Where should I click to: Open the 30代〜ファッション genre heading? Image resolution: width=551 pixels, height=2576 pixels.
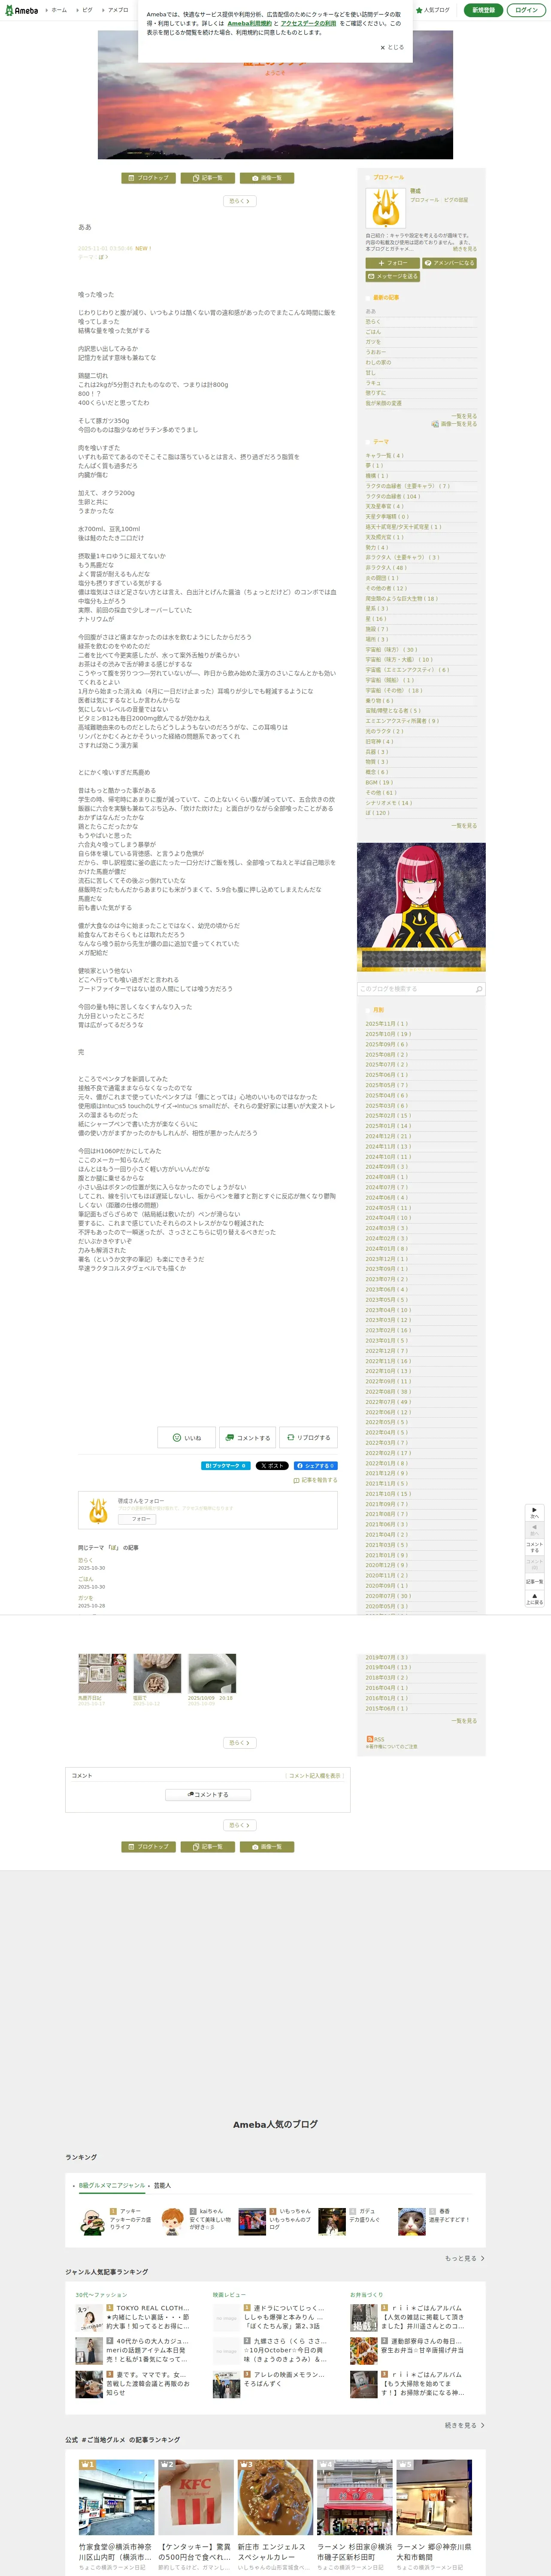pyautogui.click(x=101, y=2295)
